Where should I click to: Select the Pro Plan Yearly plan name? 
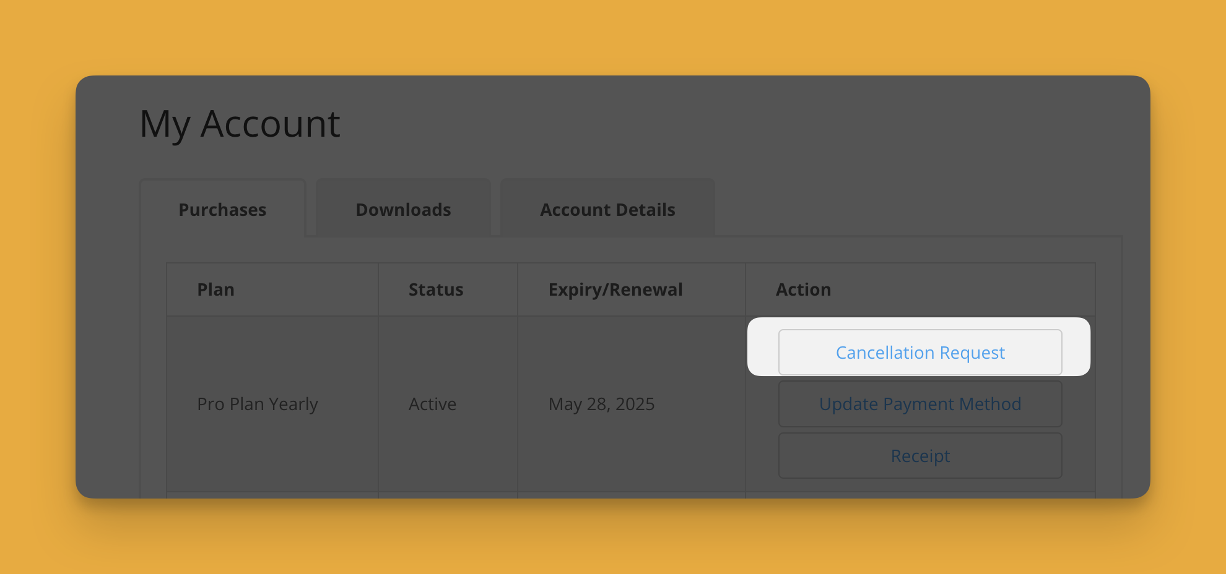pyautogui.click(x=258, y=403)
